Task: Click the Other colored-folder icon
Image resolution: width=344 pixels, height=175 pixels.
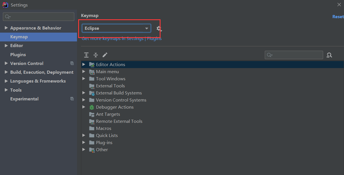Action: pyautogui.click(x=92, y=150)
